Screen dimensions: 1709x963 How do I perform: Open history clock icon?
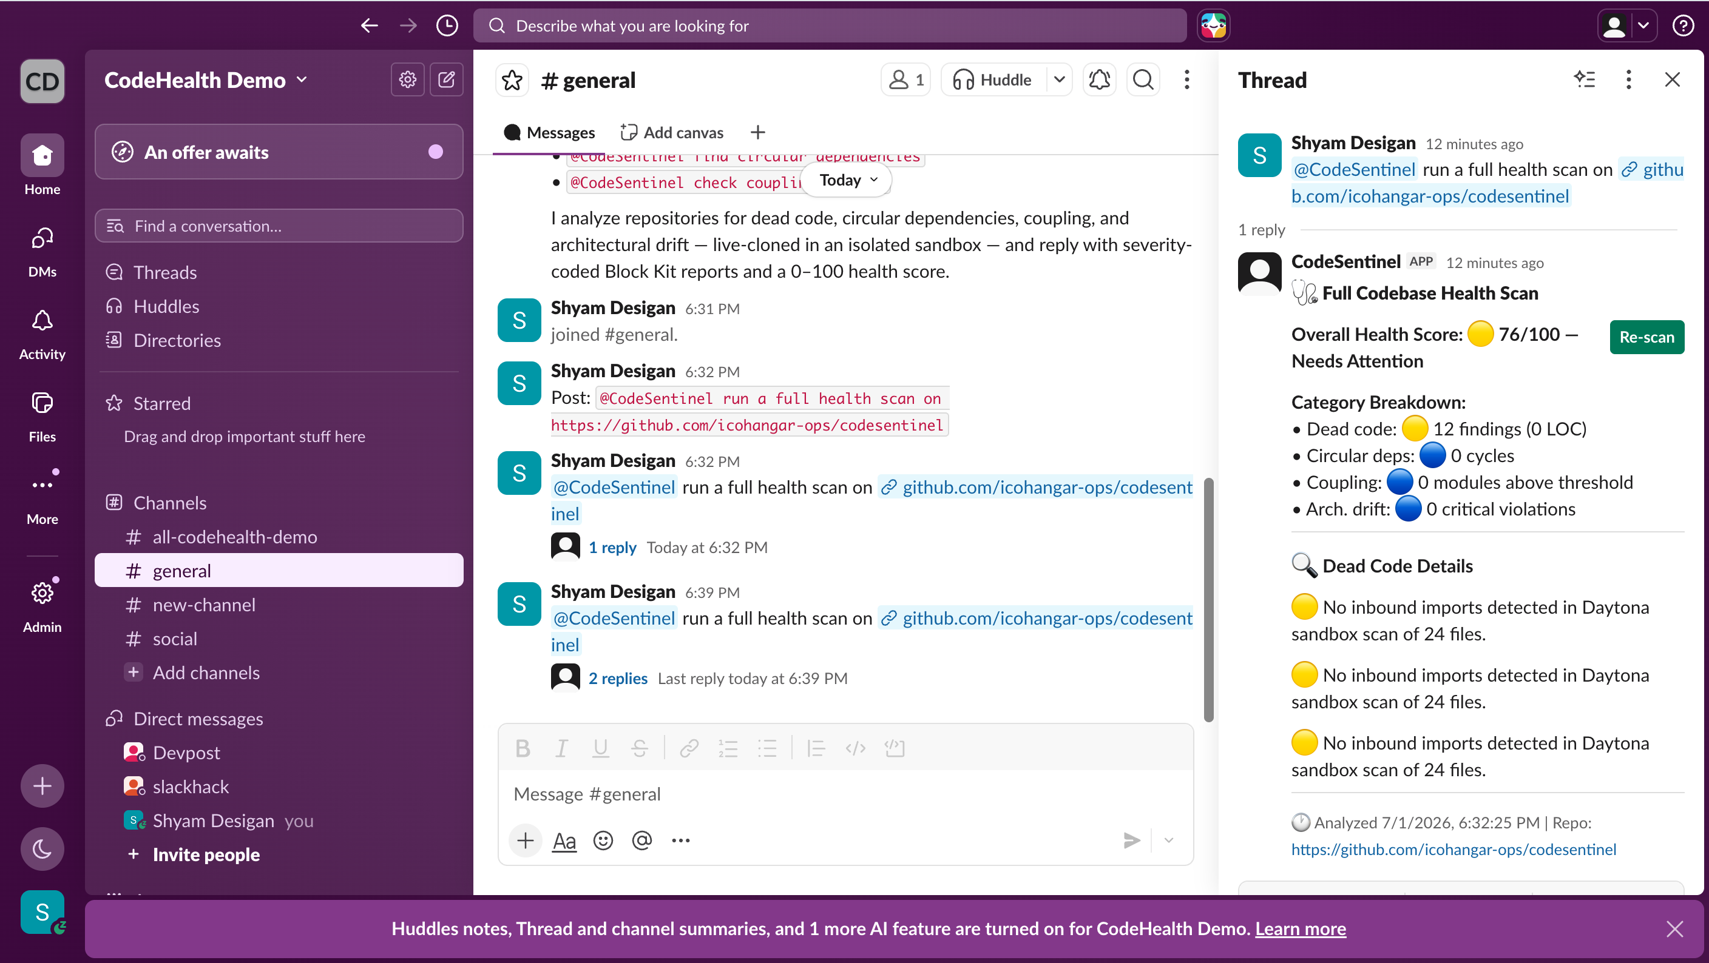coord(447,26)
